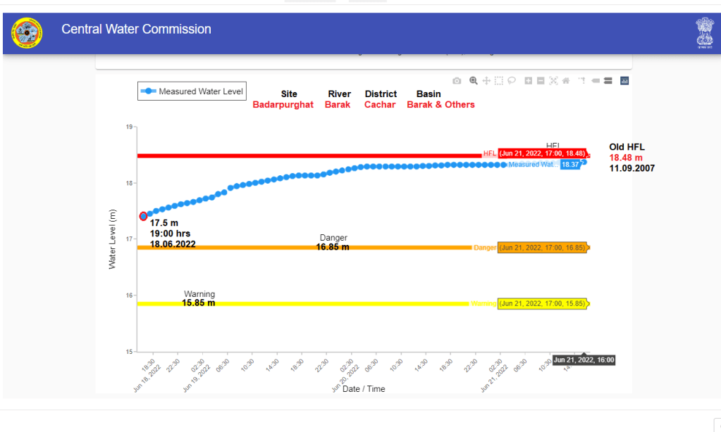The height and width of the screenshot is (432, 721).
Task: Click the Zoom in plus icon
Action: pos(529,81)
